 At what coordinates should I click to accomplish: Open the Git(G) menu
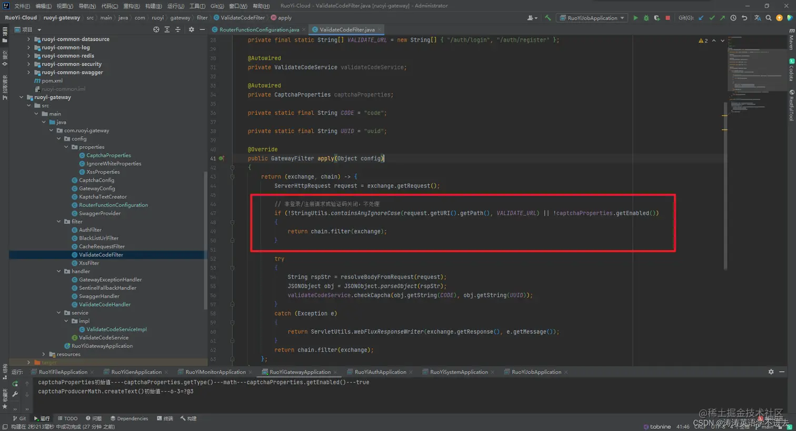pos(217,6)
